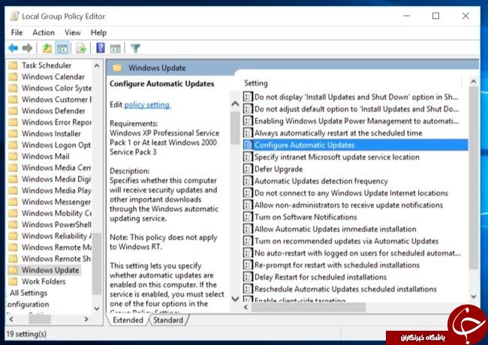Click the Export List toolbar icon
The height and width of the screenshot is (345, 488).
pos(81,48)
